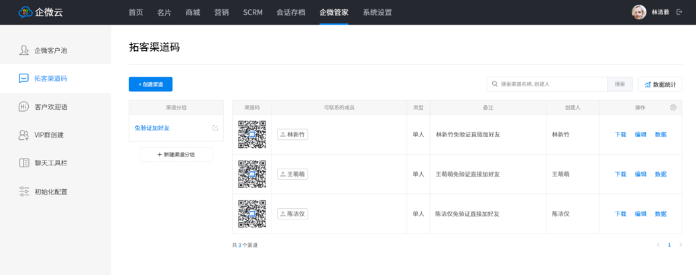Click the 数据统计 chart icon
This screenshot has width=696, height=275.
(x=648, y=84)
